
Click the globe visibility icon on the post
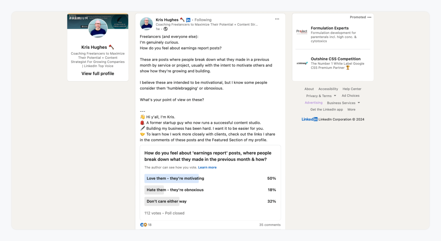(x=165, y=29)
